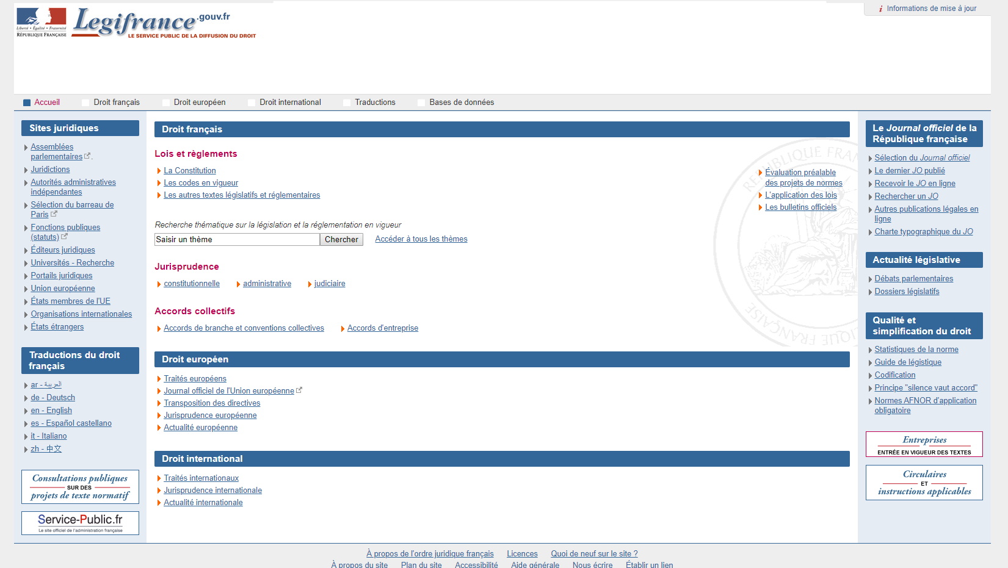1008x568 pixels.
Task: Click the Legifrance logo
Action: click(164, 23)
